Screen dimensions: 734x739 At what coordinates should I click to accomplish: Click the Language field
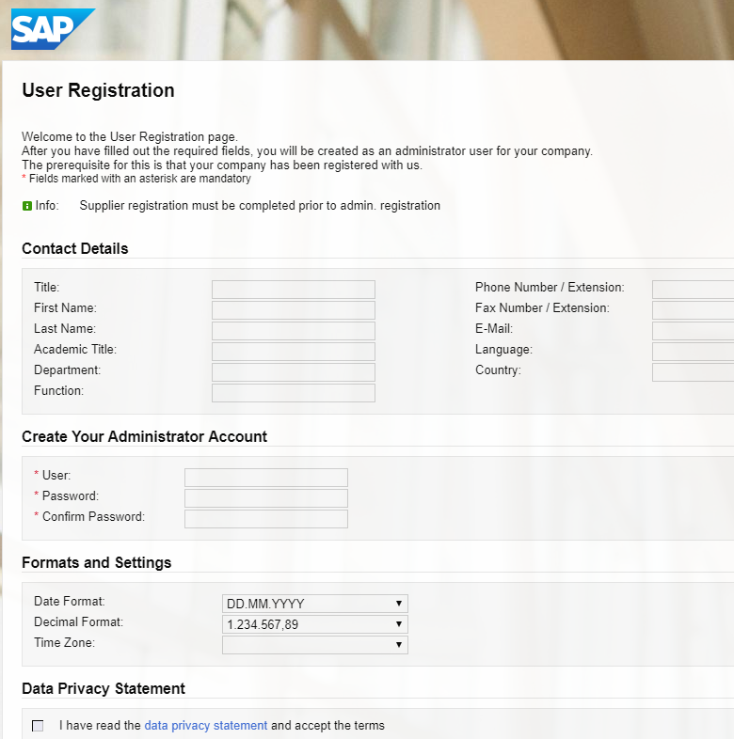(693, 352)
